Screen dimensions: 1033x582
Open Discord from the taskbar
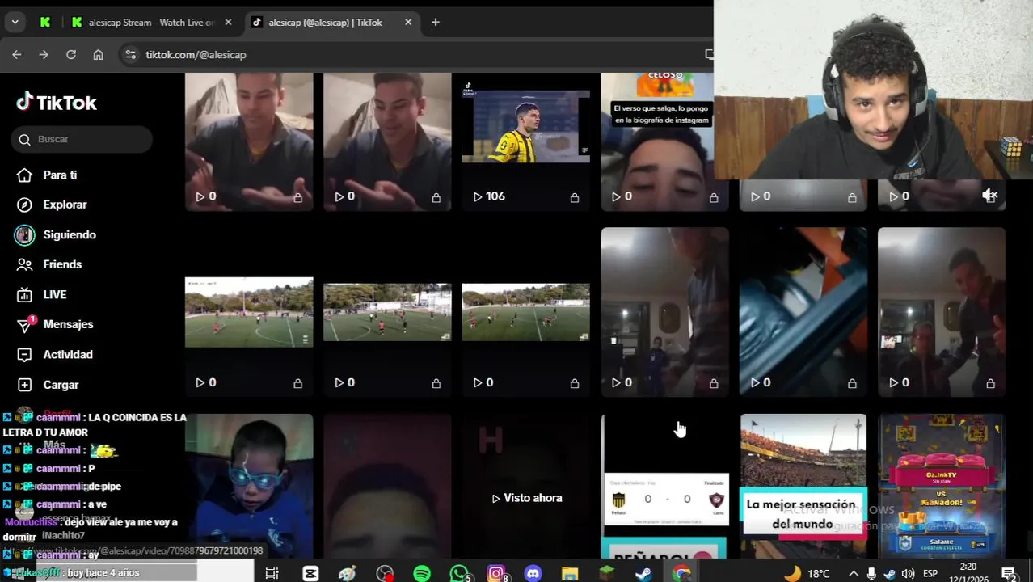click(533, 573)
